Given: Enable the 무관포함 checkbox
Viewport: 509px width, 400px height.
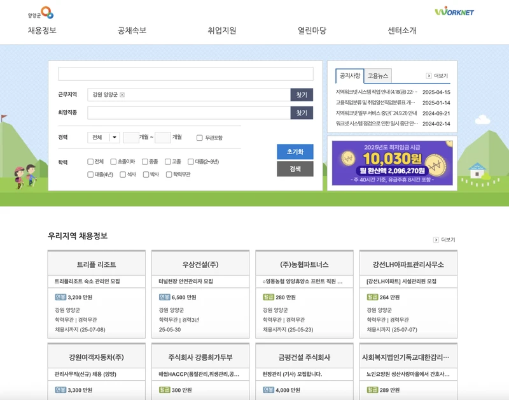Looking at the screenshot, I should click(x=200, y=138).
